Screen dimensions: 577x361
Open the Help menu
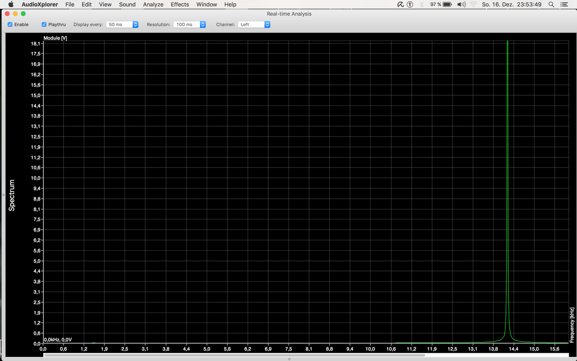click(230, 4)
